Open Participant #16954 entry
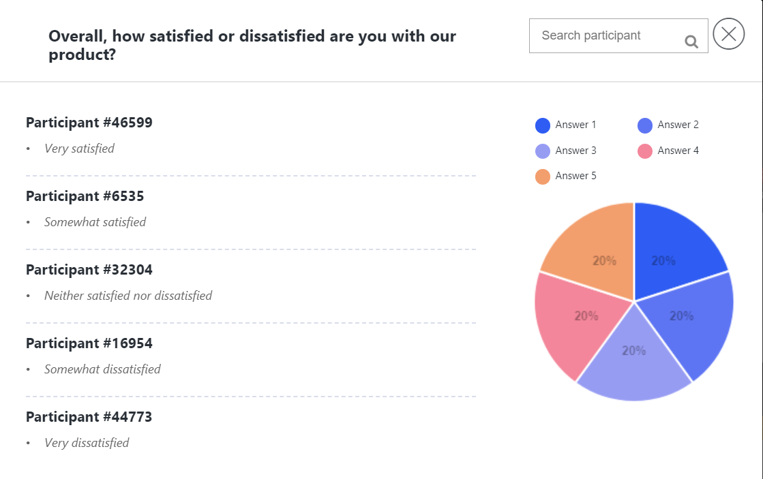This screenshot has height=479, width=763. coord(89,343)
